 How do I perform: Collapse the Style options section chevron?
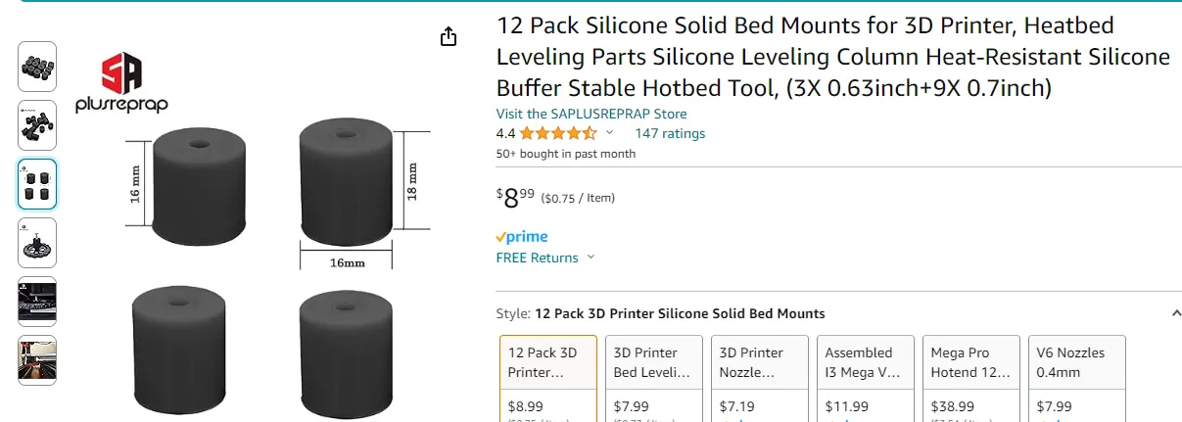(1175, 313)
